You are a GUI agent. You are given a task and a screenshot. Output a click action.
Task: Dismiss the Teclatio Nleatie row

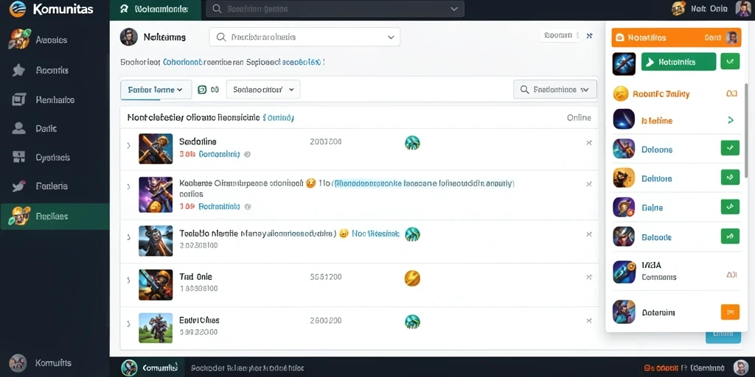tap(588, 234)
